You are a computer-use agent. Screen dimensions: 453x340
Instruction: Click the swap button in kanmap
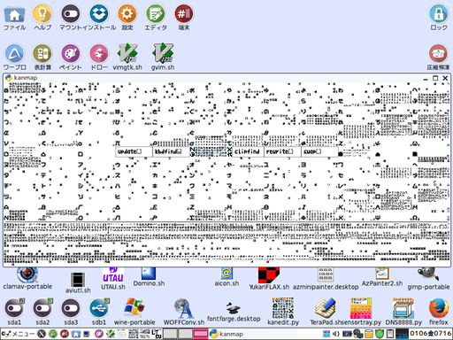(319, 151)
